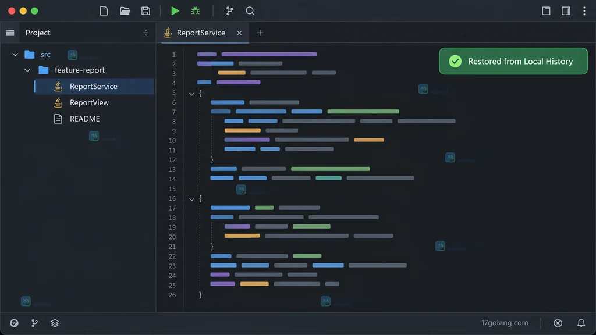The height and width of the screenshot is (335, 596).
Task: Open ReportView file in tree
Action: point(89,102)
